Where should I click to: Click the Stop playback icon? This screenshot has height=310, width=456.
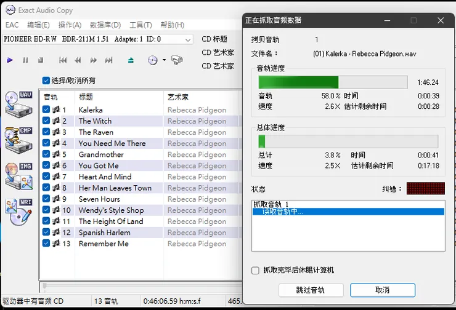pyautogui.click(x=41, y=60)
